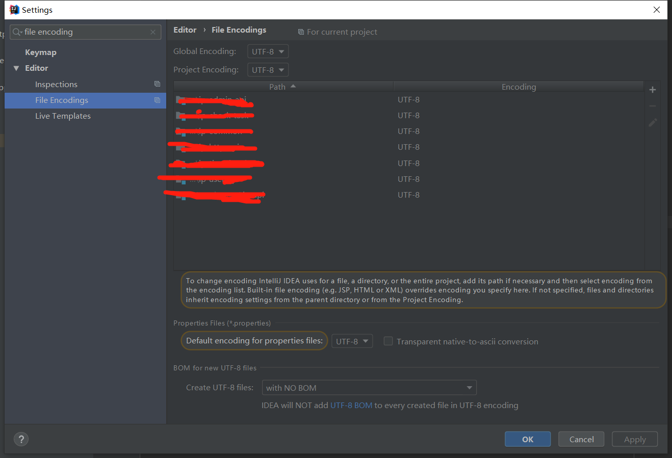The width and height of the screenshot is (672, 458).
Task: Open the UTF-8 BOM link
Action: click(x=352, y=405)
